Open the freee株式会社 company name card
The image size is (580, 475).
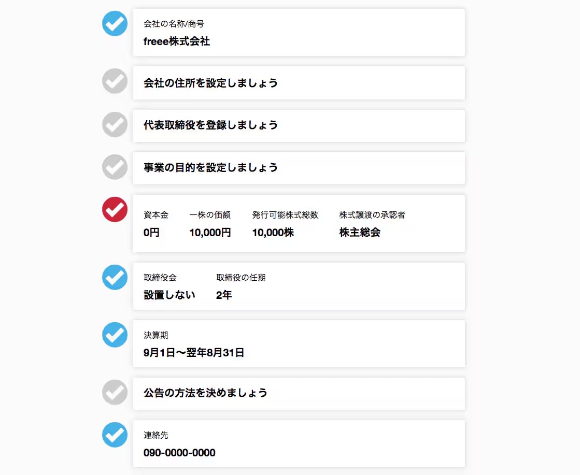click(299, 33)
